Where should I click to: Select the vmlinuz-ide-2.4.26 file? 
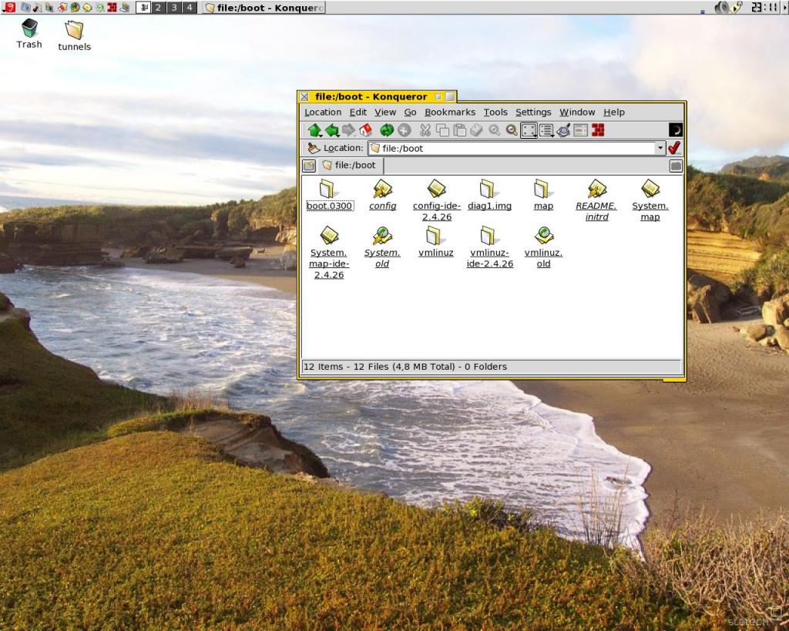click(x=489, y=247)
